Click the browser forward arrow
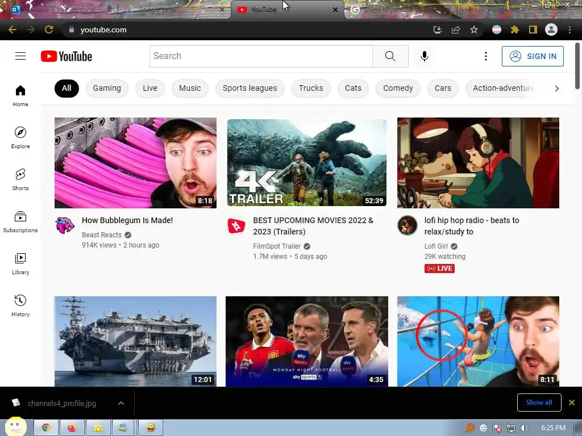 click(x=31, y=30)
